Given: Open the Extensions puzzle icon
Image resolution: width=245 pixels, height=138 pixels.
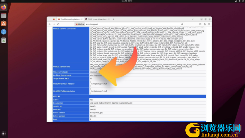Looking at the screenshot, I should tap(205, 24).
